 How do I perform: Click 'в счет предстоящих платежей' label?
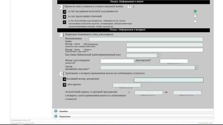pyautogui.click(x=85, y=16)
